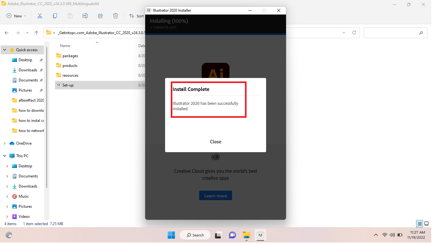The height and width of the screenshot is (245, 435).
Task: Click the Refresh button
Action: (354, 33)
